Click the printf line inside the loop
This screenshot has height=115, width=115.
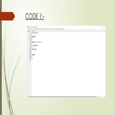coord(35,46)
